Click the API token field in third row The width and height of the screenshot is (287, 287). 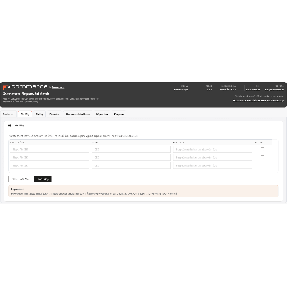213,165
